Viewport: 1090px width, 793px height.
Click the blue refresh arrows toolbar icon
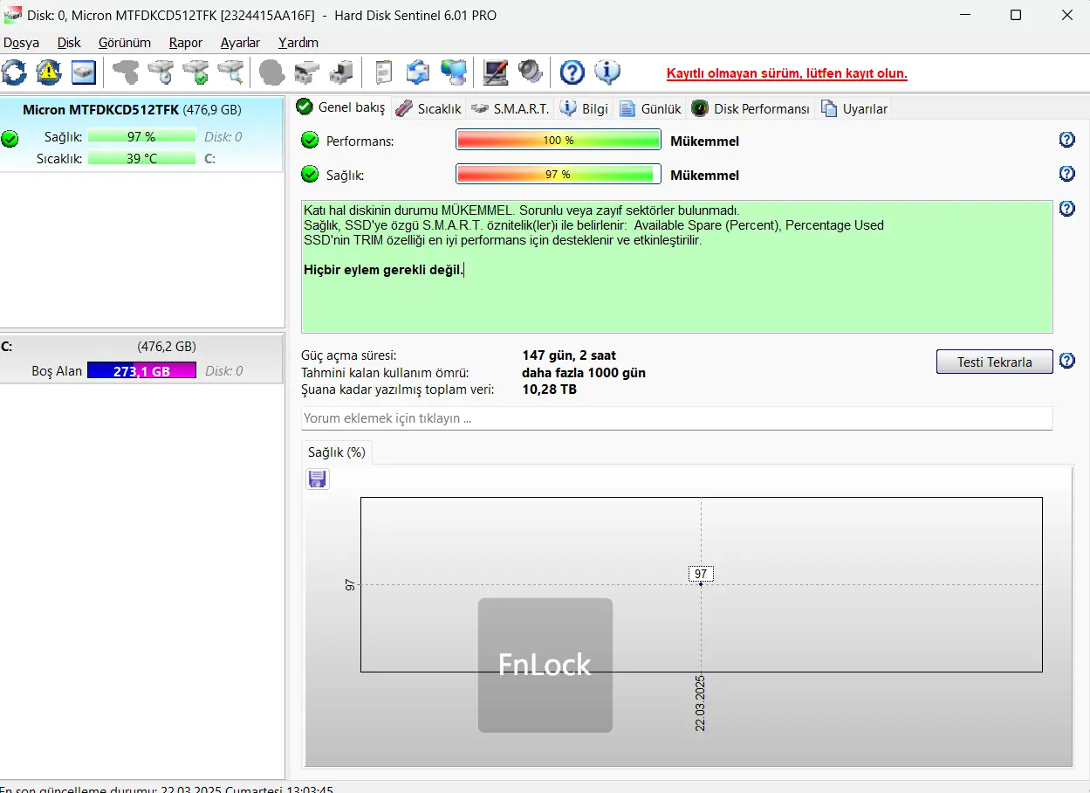(15, 72)
